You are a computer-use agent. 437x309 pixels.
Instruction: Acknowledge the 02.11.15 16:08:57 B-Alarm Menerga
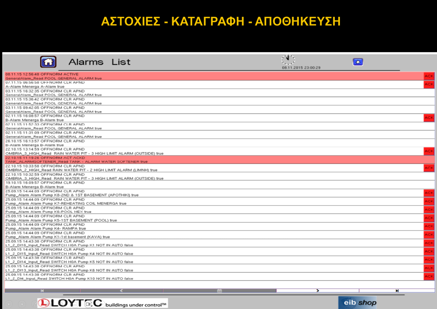429,118
